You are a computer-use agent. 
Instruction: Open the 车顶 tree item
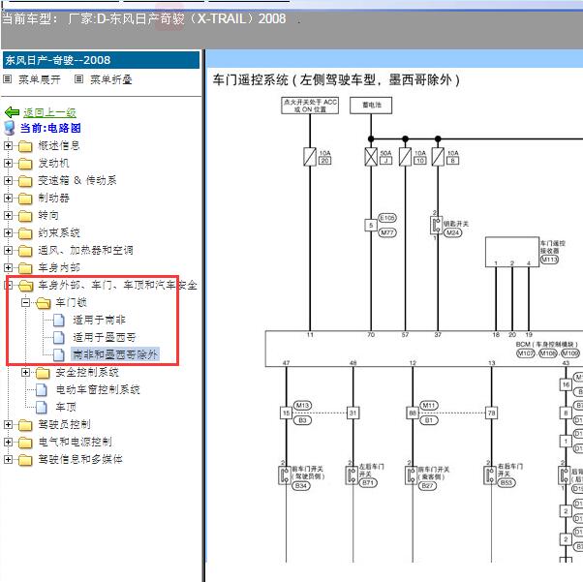point(66,408)
